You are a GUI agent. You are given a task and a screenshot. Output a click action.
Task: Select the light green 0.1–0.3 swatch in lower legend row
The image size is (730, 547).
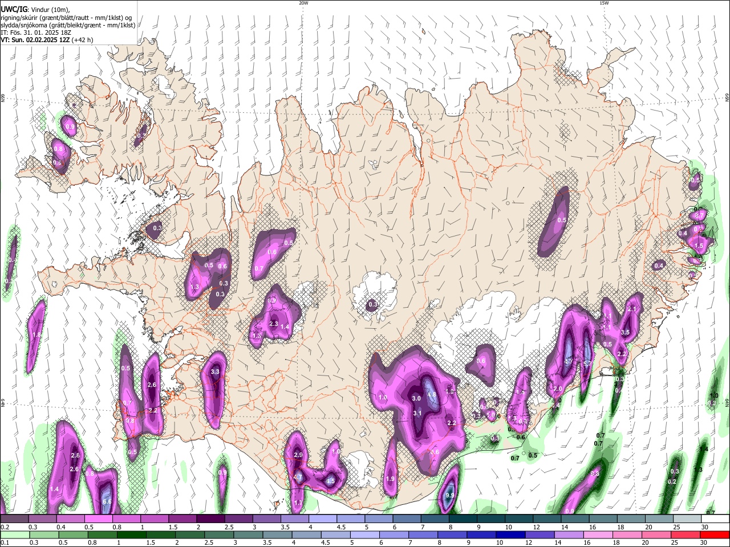(x=14, y=535)
